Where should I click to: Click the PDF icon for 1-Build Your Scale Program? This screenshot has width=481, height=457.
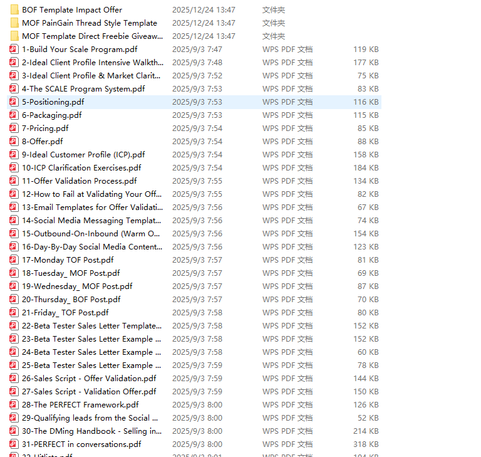pos(14,50)
